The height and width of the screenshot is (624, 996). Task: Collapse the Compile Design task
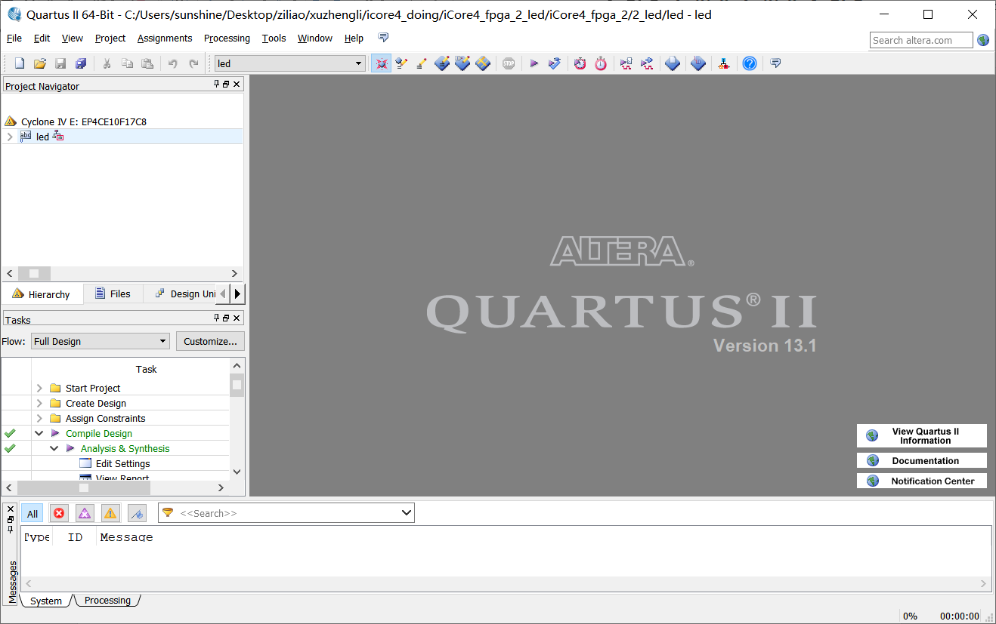click(x=39, y=433)
